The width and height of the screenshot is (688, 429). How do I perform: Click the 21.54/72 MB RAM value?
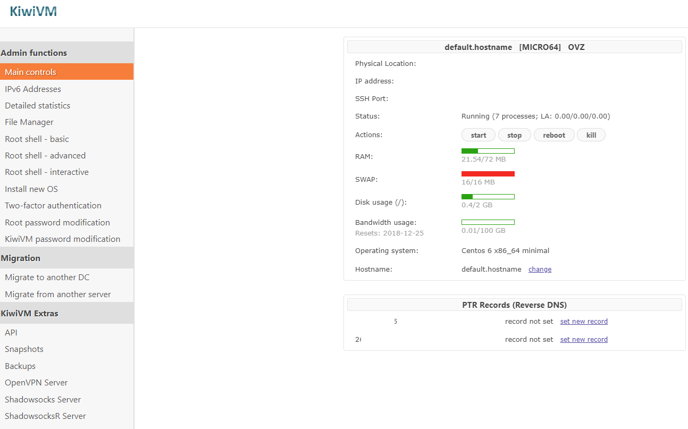484,159
